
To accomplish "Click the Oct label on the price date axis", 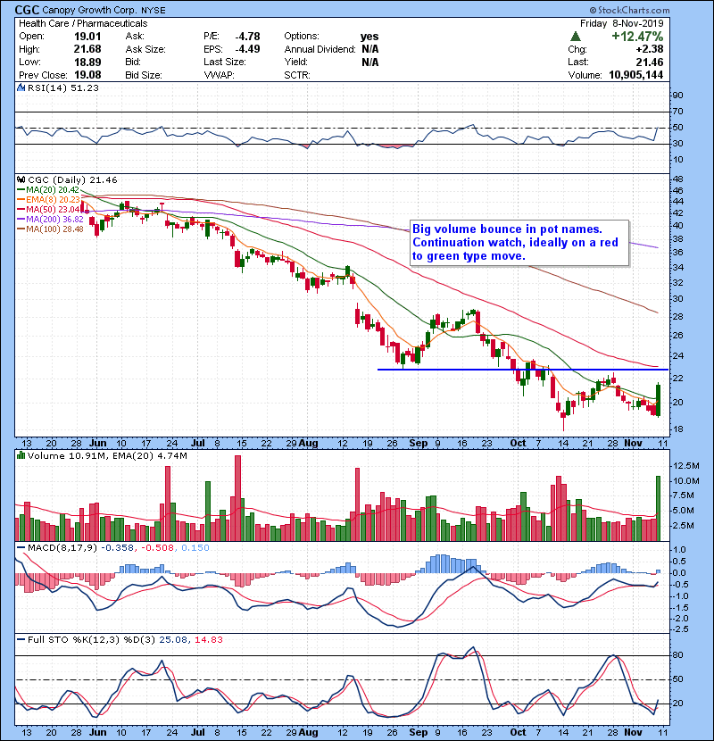I will 518,444.
